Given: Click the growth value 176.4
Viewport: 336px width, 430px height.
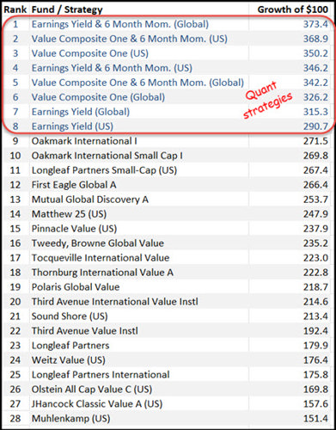Looking at the screenshot, I should click(x=315, y=360).
